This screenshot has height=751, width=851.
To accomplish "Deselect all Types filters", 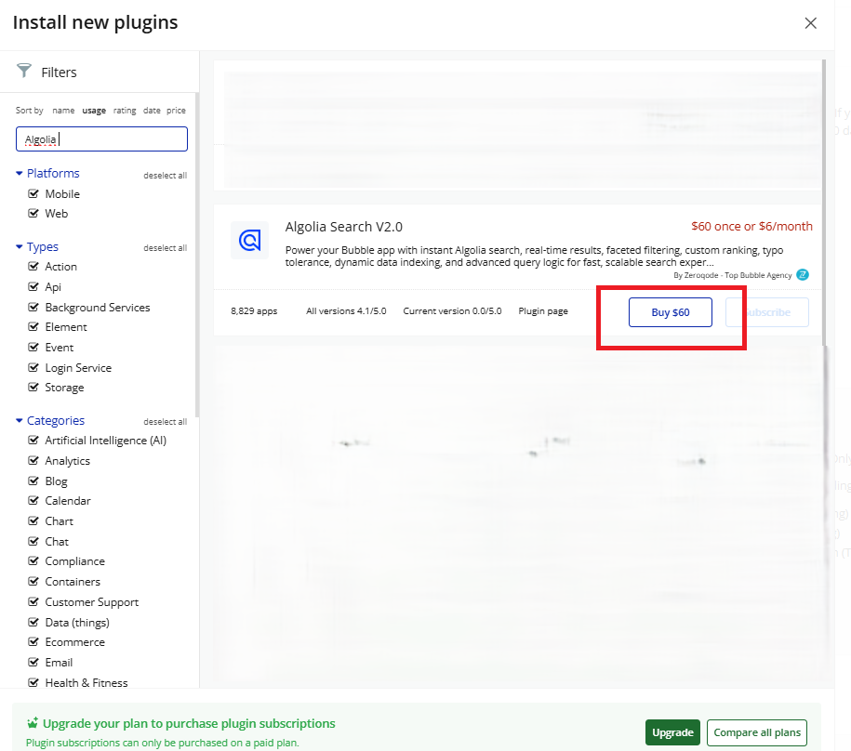I will [x=165, y=248].
